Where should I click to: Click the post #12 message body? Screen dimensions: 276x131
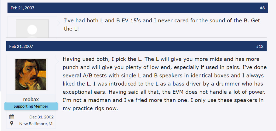165,84
